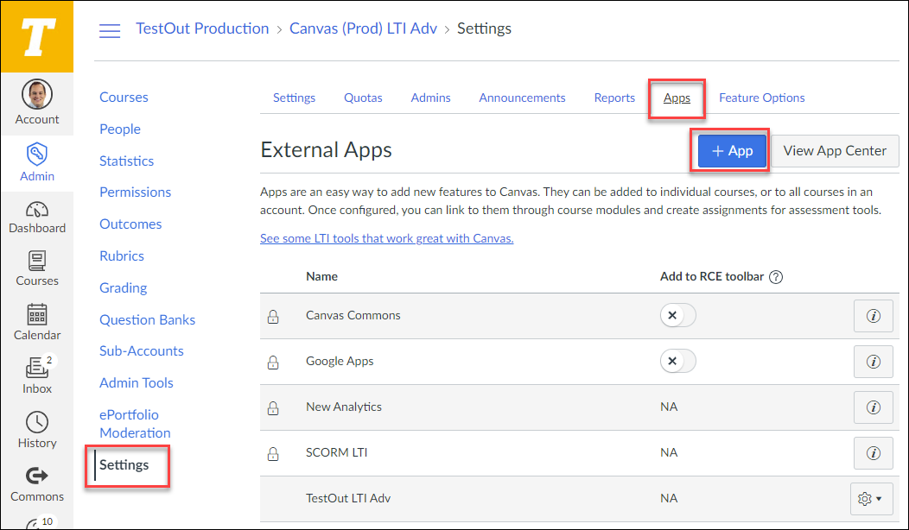Open People in the account menu

point(120,129)
